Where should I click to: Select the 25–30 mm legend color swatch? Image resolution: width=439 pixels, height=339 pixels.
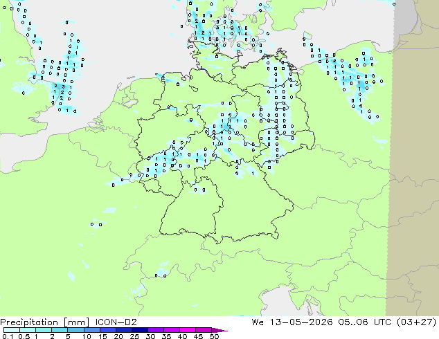tap(139, 330)
